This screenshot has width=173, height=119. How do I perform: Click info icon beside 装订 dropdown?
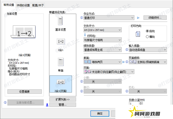[x=82, y=91]
